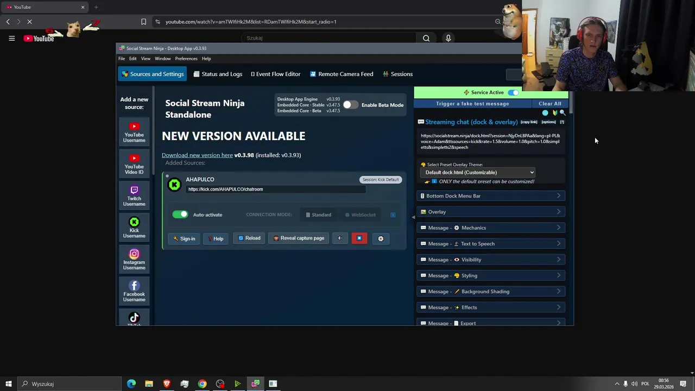Click Trigger a fake test message
695x391 pixels.
(x=472, y=104)
